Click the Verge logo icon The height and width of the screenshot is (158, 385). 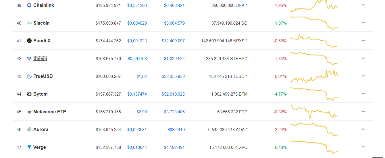click(29, 147)
